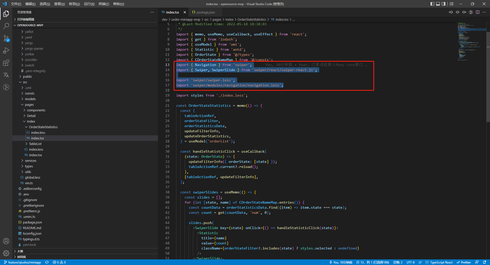This screenshot has height=265, width=490.
Task: Open the notifications bell in status bar
Action: click(484, 262)
